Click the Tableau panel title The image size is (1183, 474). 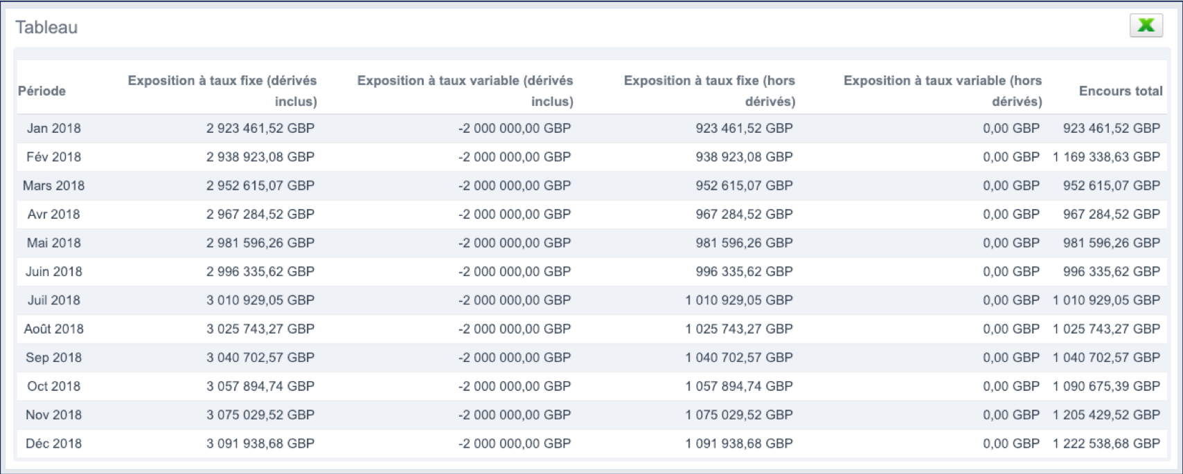(x=46, y=27)
